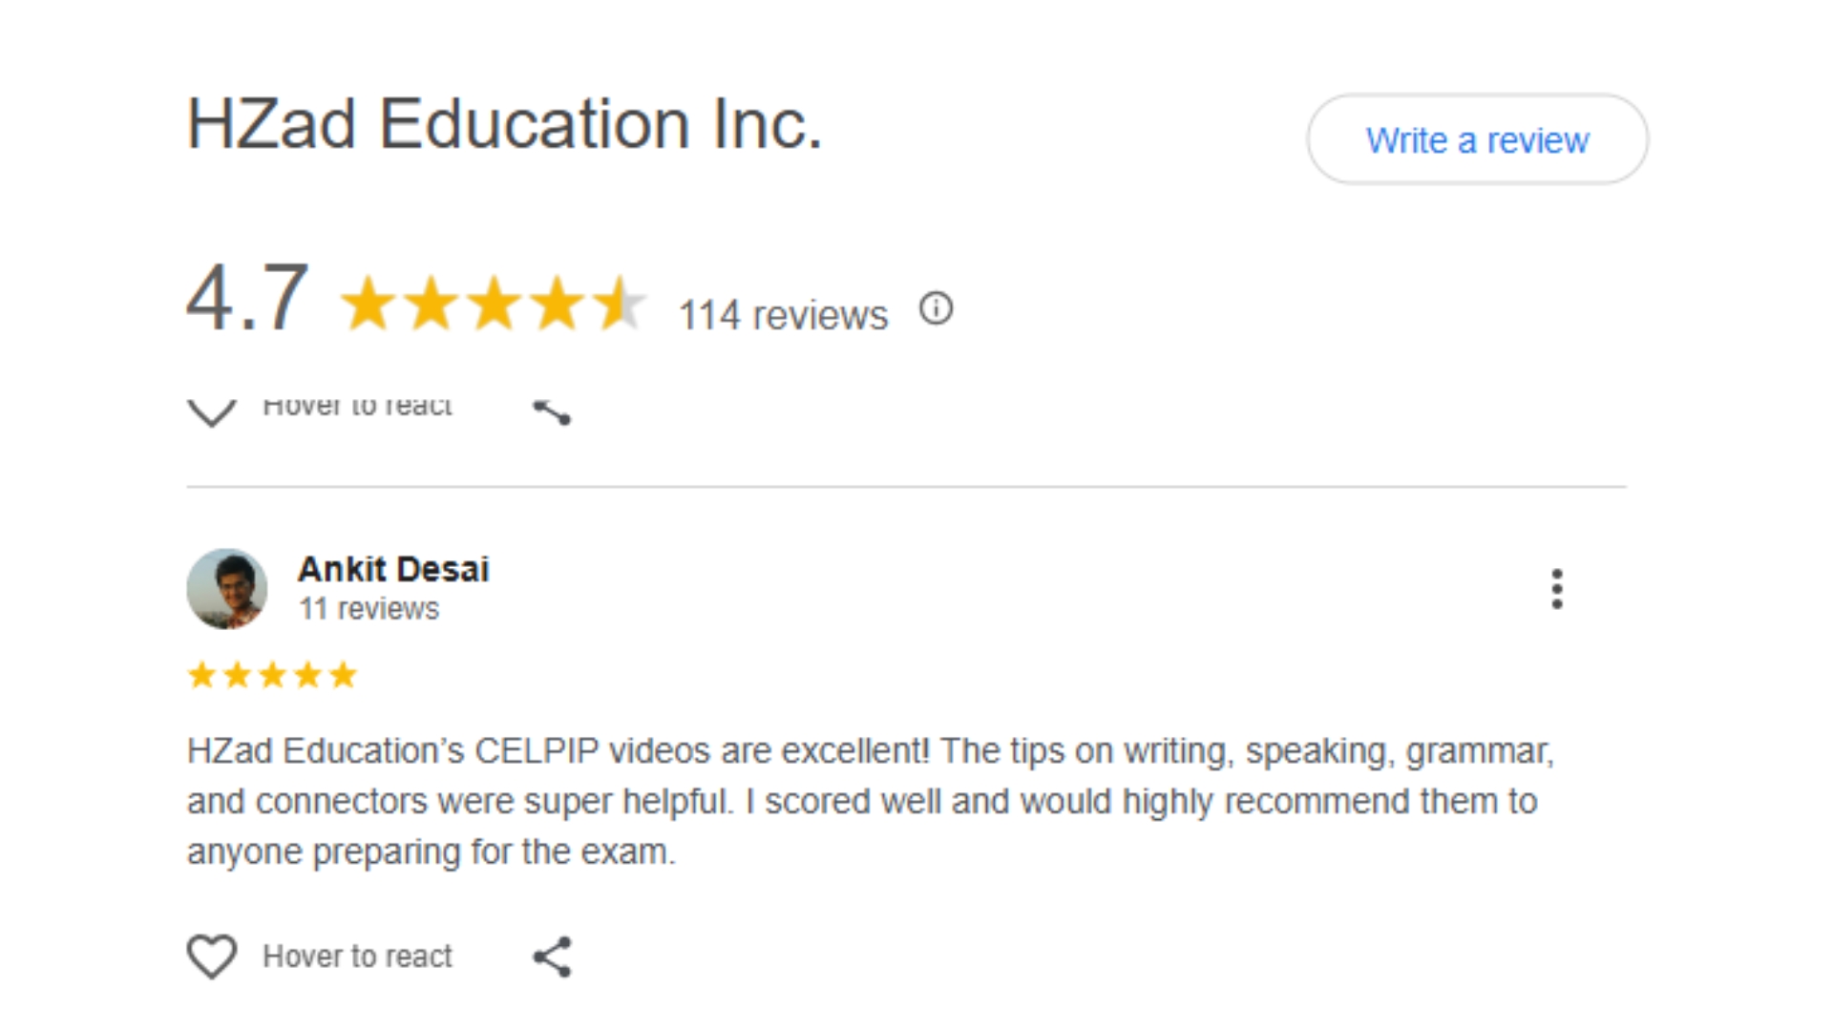This screenshot has width=1833, height=1031.
Task: Click the fifth star of Ankit Desai's rating
Action: pyautogui.click(x=343, y=676)
